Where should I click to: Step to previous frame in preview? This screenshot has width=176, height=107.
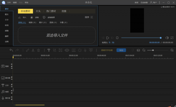(x=103, y=38)
